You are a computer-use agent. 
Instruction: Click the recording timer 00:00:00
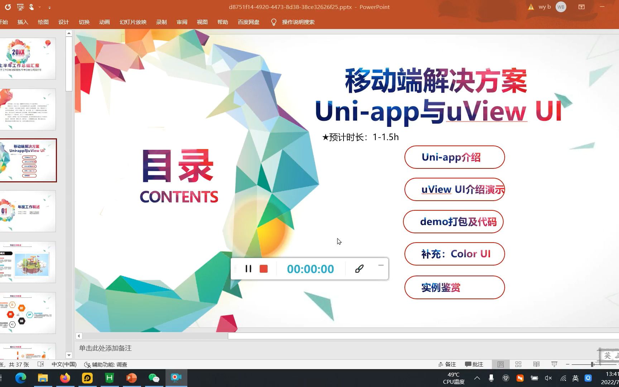click(x=311, y=269)
